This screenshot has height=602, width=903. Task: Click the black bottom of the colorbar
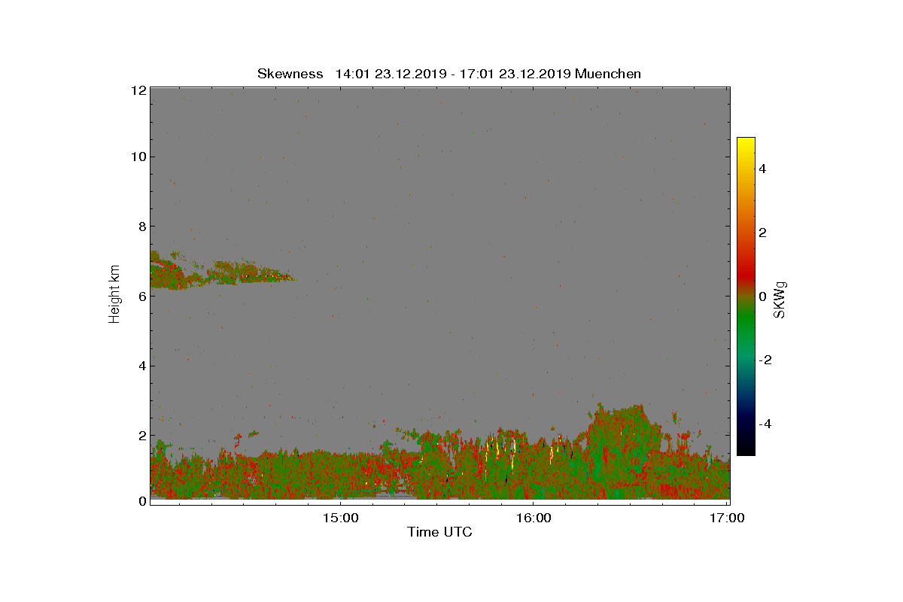click(746, 448)
